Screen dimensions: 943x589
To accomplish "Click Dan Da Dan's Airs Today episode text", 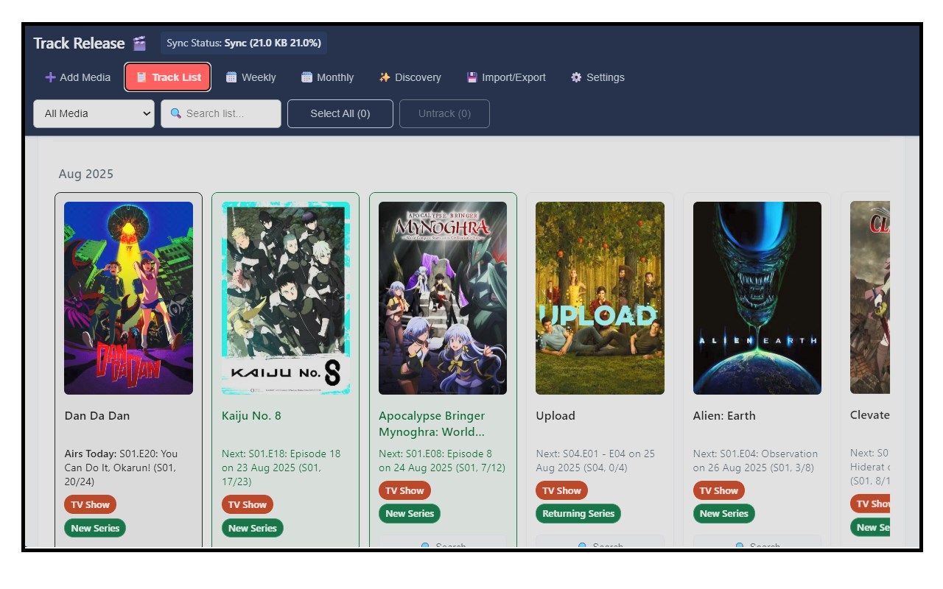I will tap(122, 468).
